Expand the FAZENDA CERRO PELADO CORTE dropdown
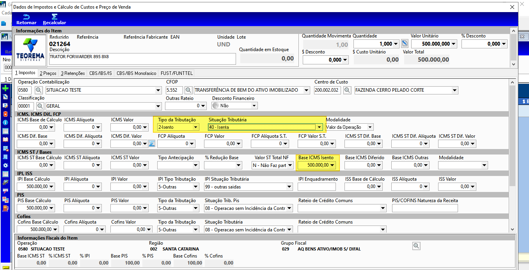529x270 pixels. point(454,90)
